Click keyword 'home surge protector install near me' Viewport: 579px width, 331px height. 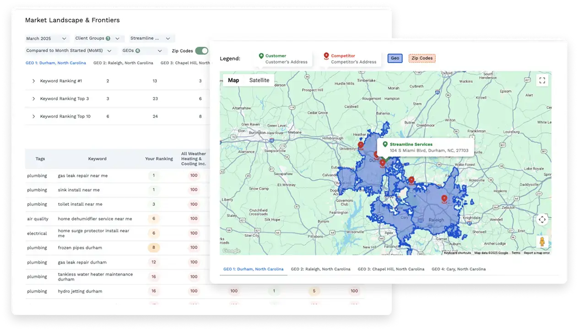click(x=93, y=233)
